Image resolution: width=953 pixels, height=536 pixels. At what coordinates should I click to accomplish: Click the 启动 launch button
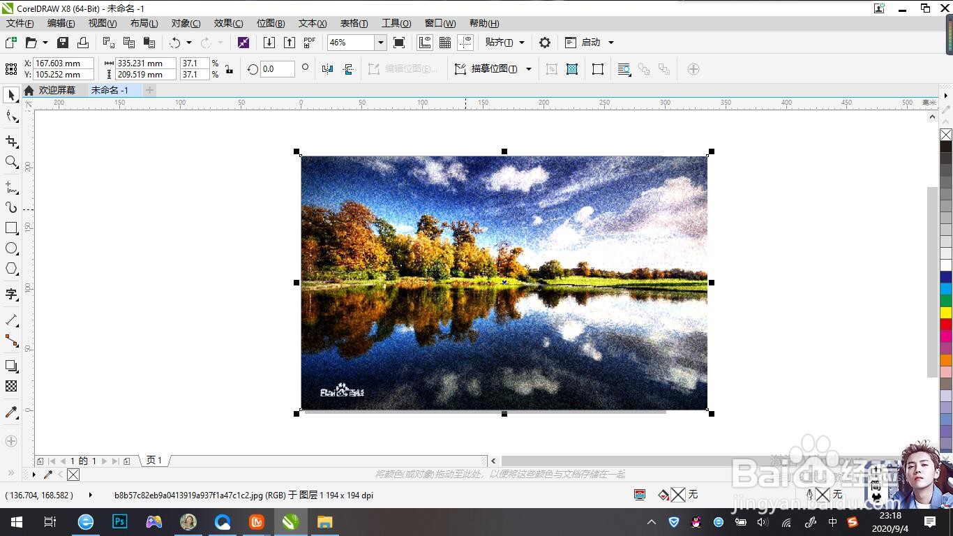591,43
